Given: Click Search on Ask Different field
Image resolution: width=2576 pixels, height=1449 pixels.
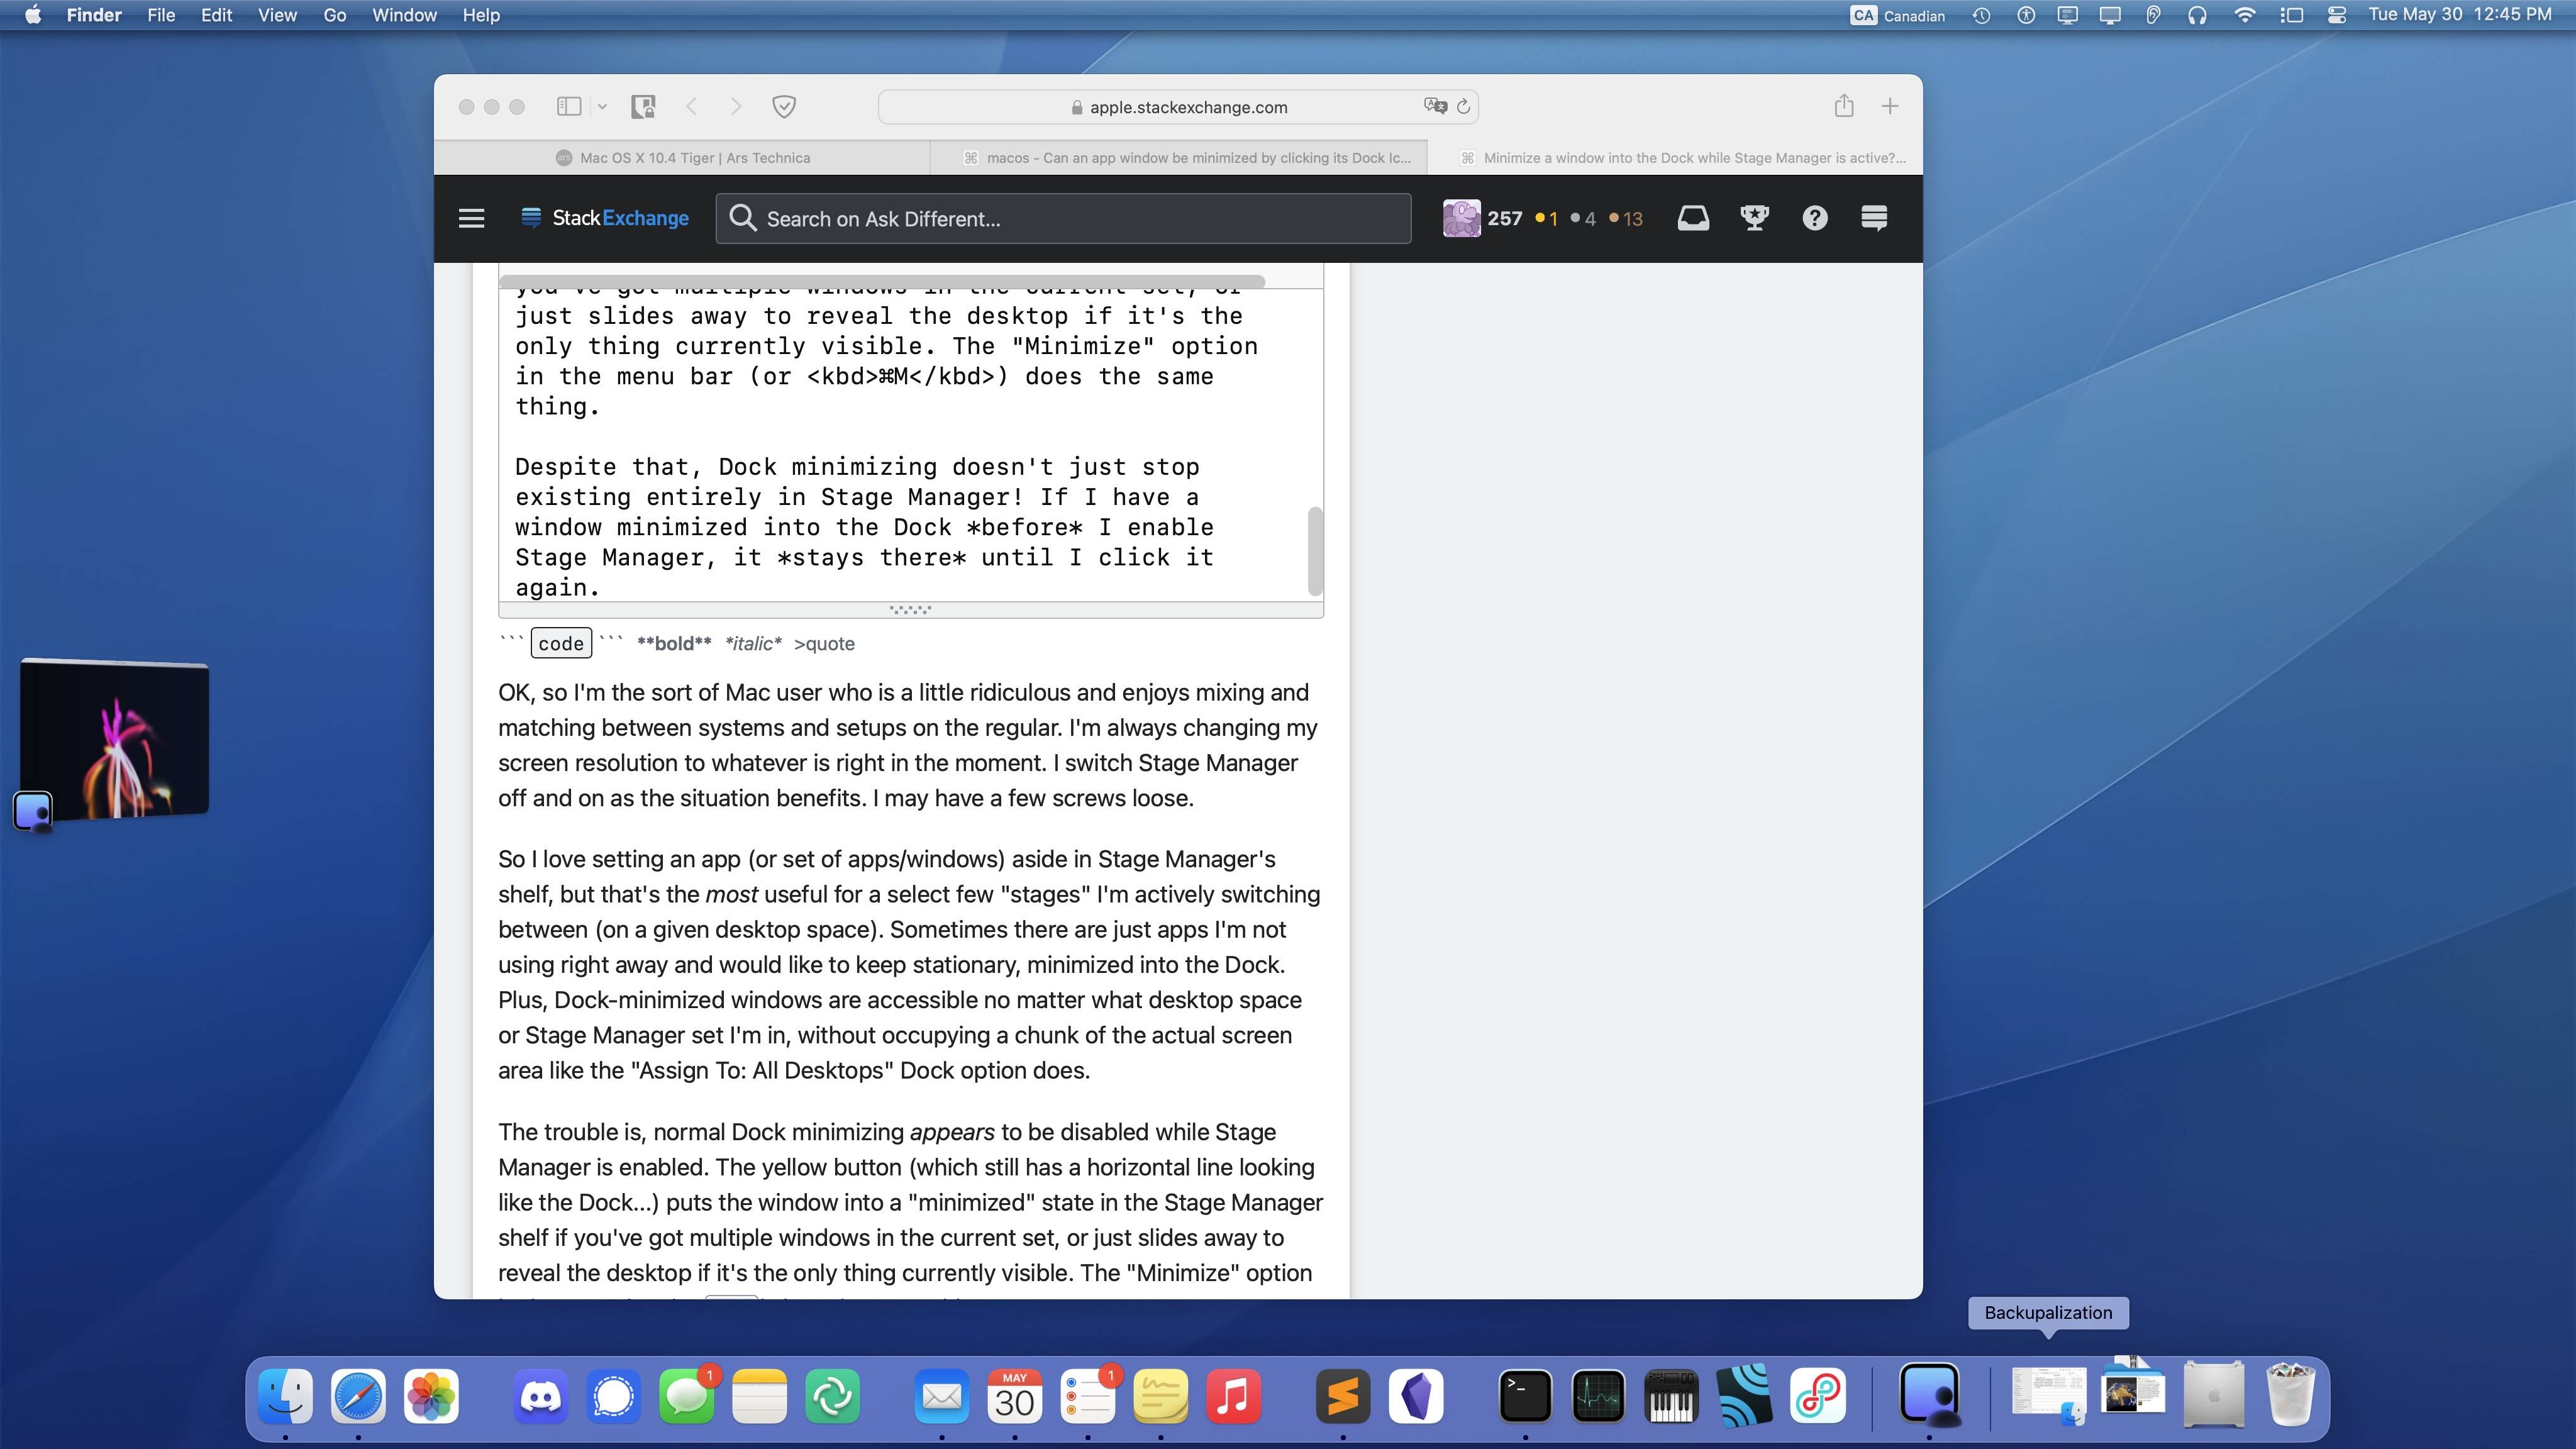Looking at the screenshot, I should [1063, 218].
